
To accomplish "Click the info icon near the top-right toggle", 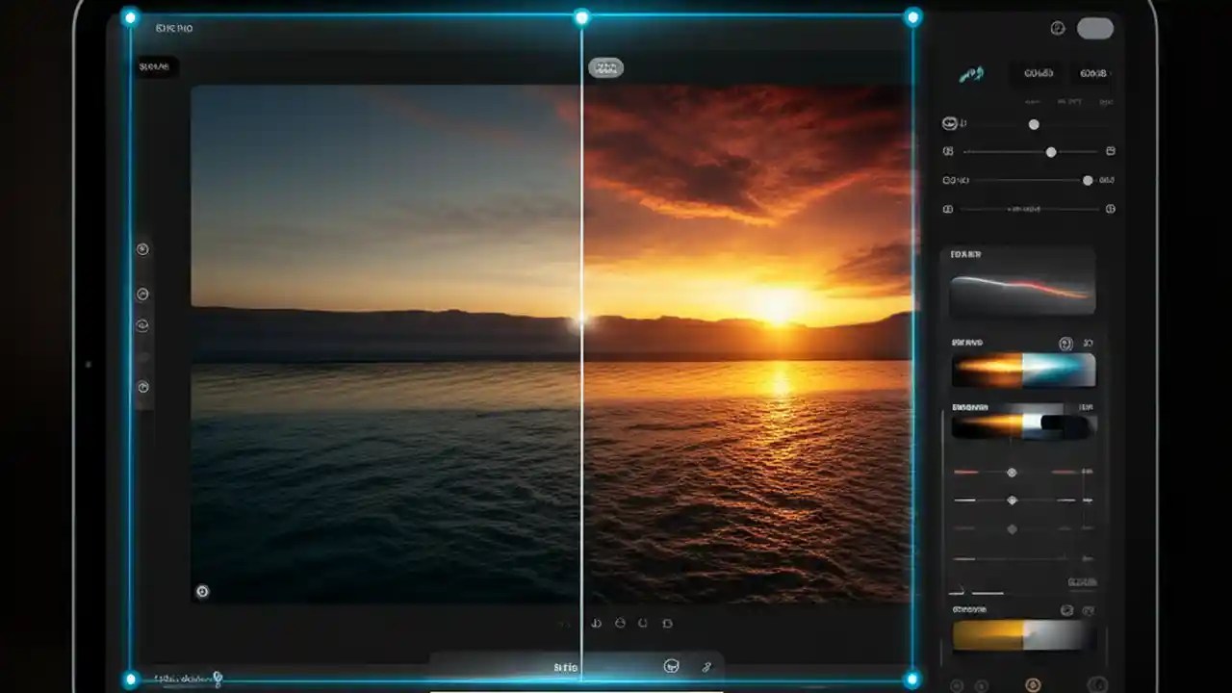I will (1057, 29).
